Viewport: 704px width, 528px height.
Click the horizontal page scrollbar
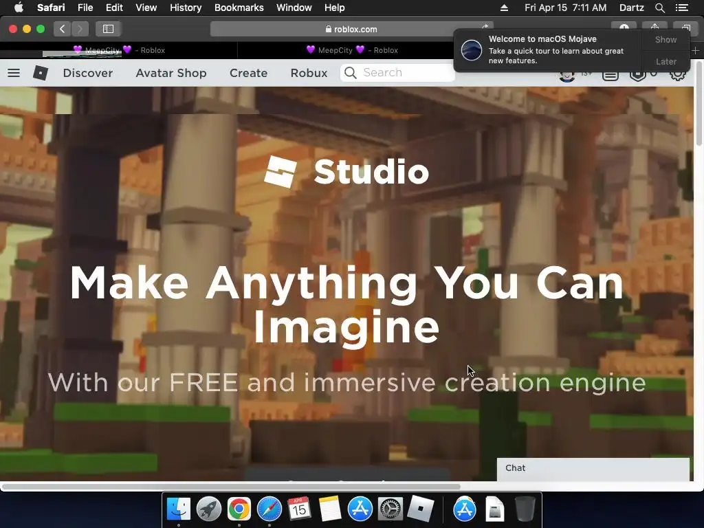tap(231, 487)
